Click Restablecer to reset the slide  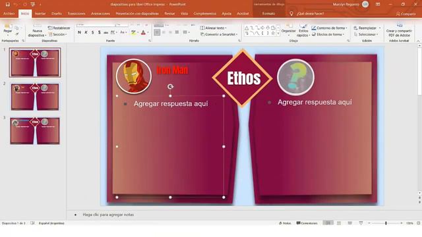59,28
